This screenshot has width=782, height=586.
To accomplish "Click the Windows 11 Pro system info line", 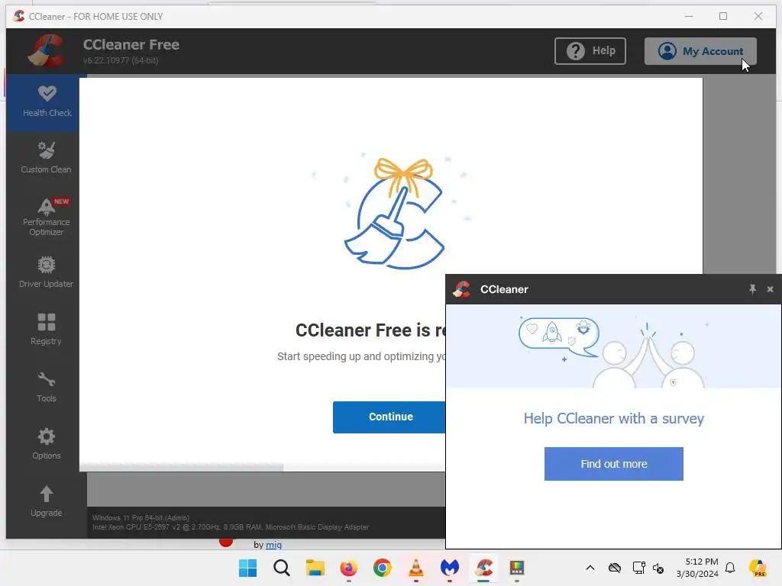I will 141,518.
